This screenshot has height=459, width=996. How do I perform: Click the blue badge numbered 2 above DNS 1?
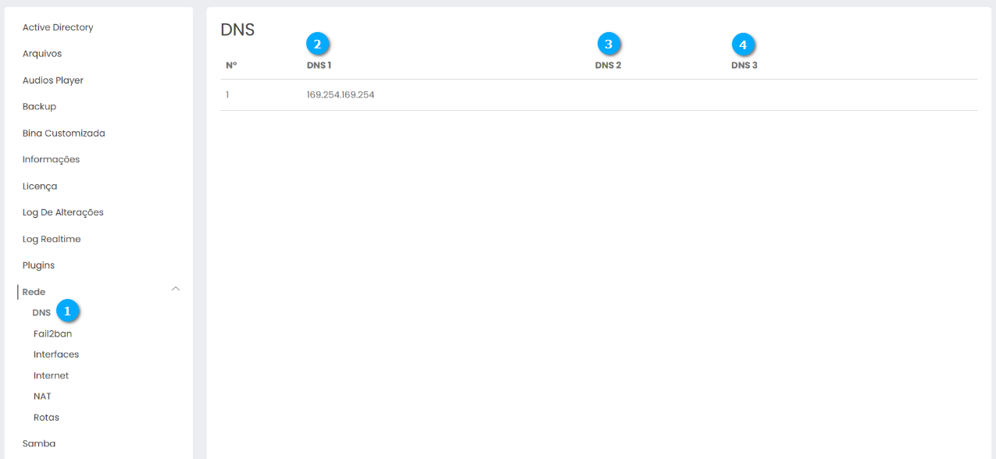(x=317, y=44)
